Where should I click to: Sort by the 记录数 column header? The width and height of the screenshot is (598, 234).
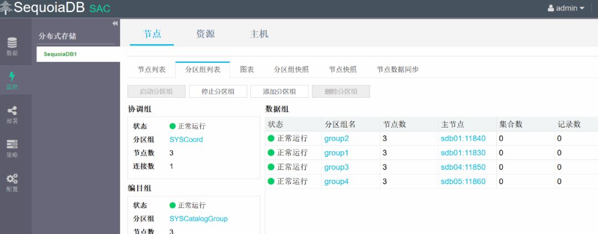click(569, 124)
